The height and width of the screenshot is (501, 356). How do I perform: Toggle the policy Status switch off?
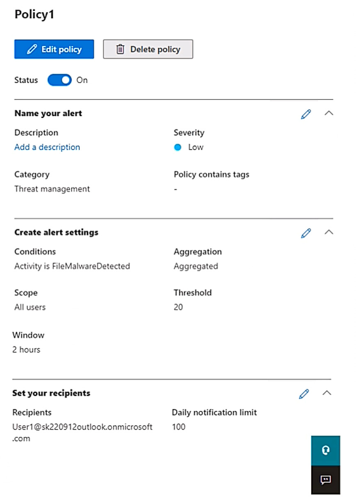[60, 80]
